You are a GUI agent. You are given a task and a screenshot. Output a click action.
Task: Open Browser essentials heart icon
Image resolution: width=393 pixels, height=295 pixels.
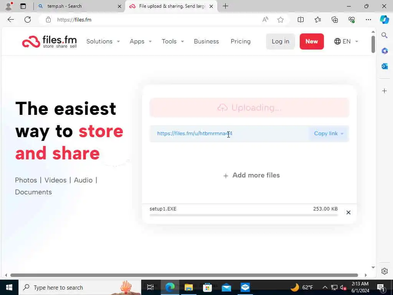[352, 20]
